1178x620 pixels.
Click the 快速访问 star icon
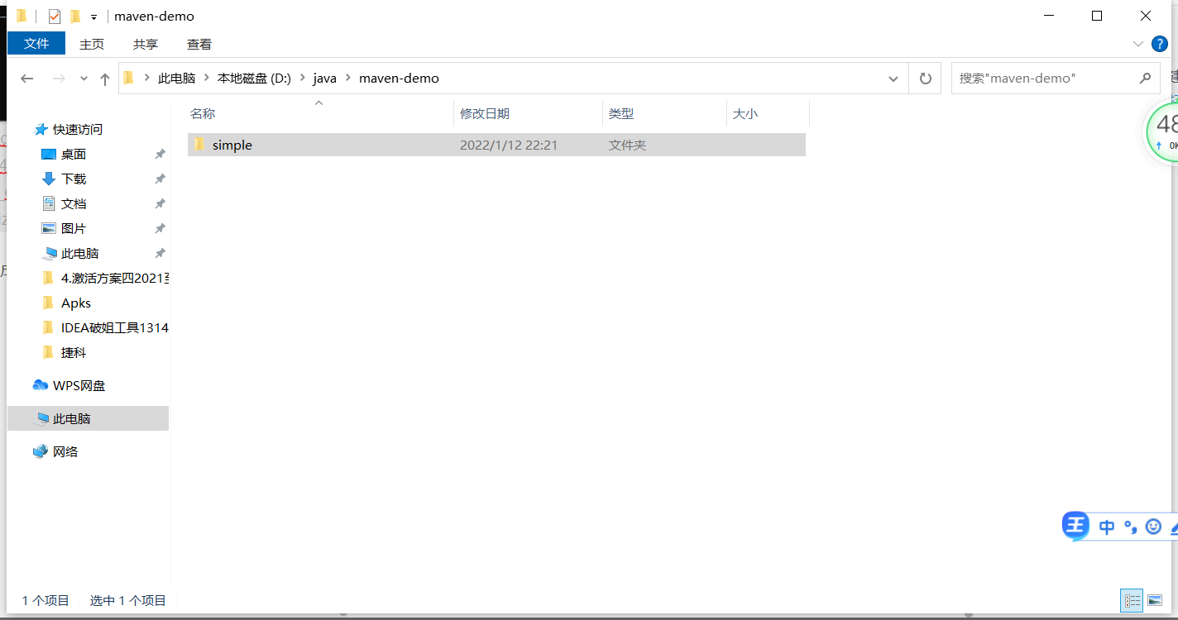pyautogui.click(x=41, y=130)
